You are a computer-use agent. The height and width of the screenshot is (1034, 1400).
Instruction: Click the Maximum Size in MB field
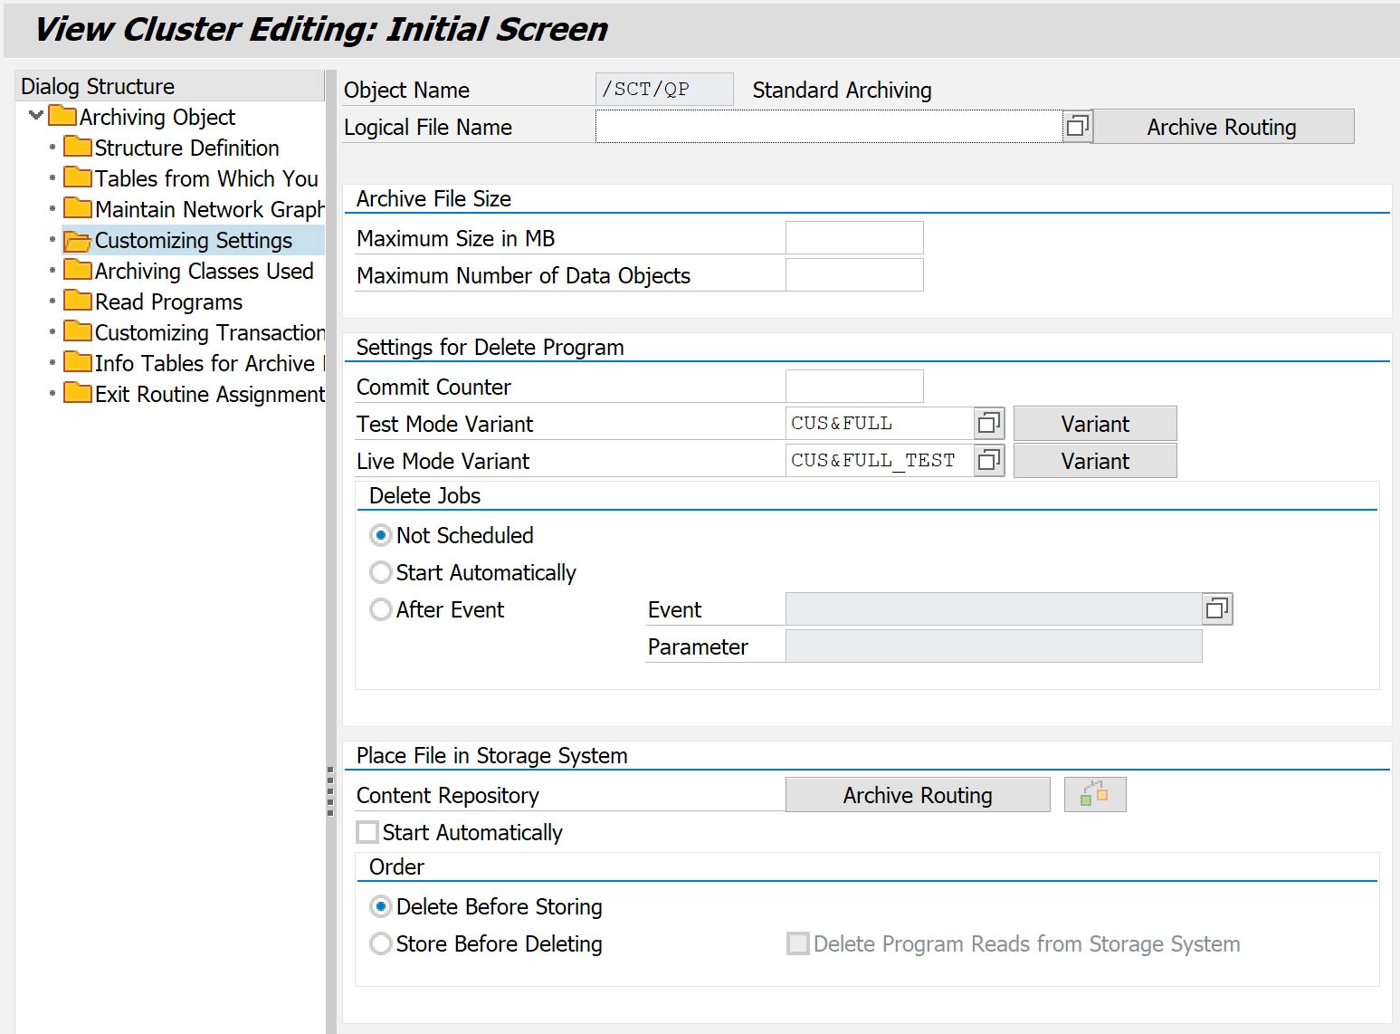pos(853,238)
